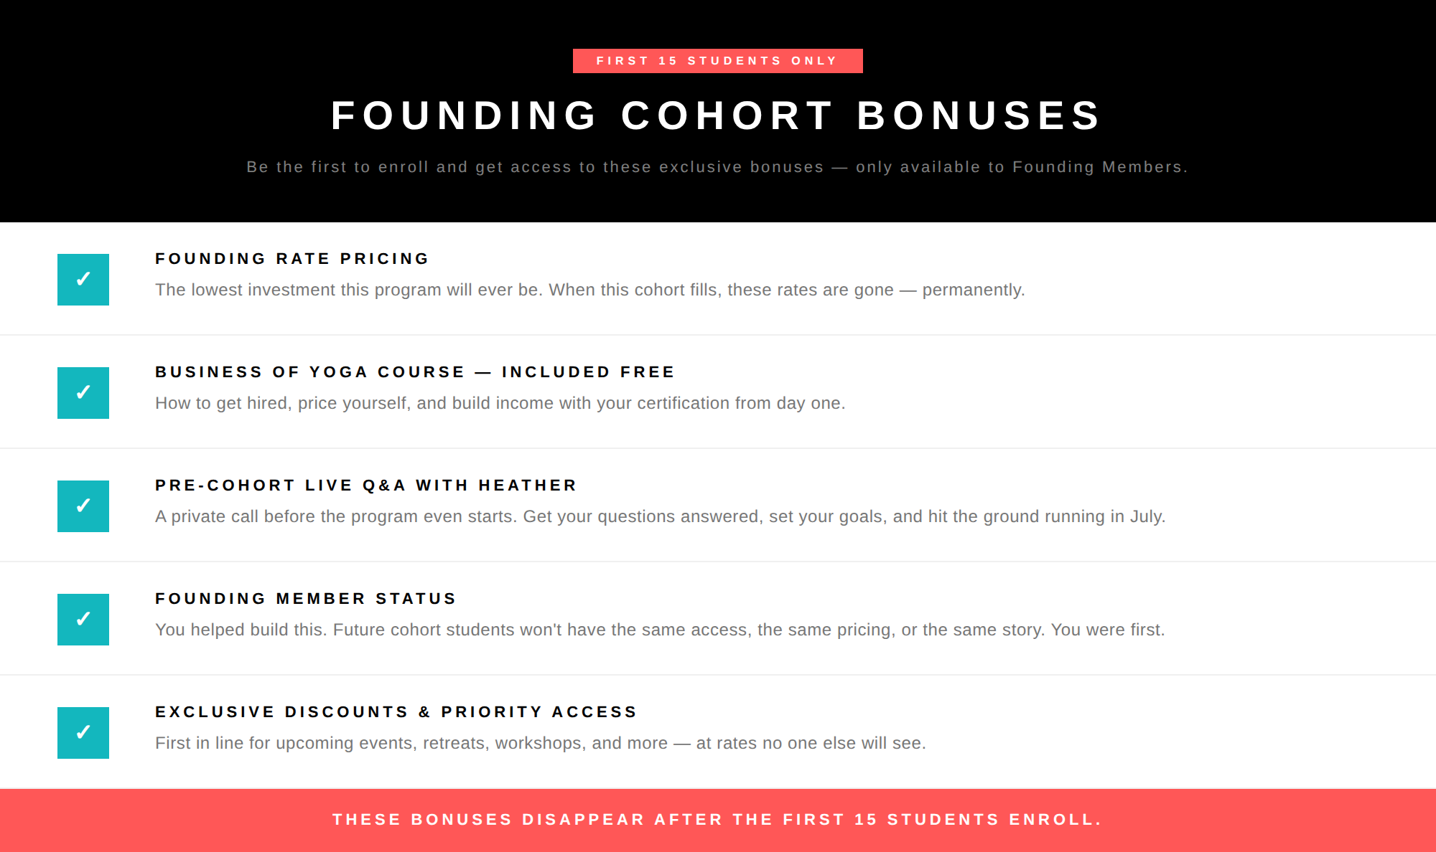Click the 'You helped build this' description
The image size is (1436, 852).
tap(660, 630)
